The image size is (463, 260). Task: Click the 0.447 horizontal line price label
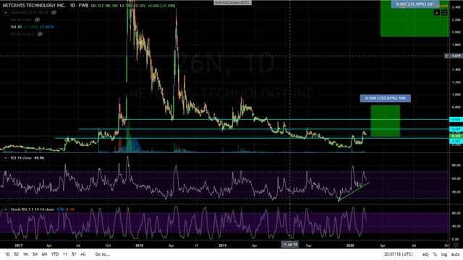click(x=456, y=129)
